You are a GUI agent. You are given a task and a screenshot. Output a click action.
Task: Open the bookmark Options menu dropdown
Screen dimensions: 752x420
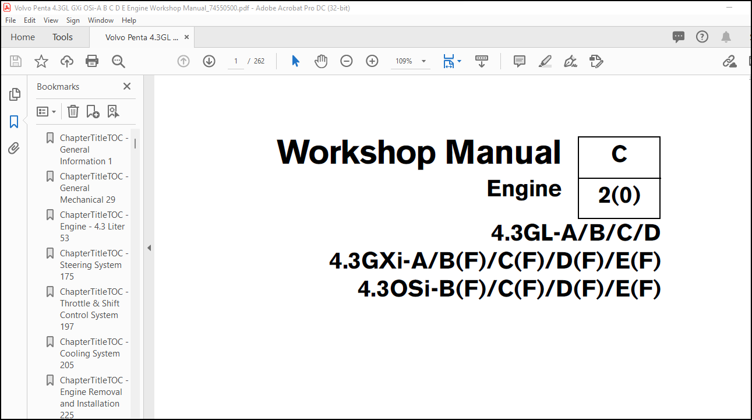[x=47, y=111]
